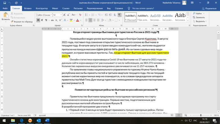Center align the text
This screenshot has height=124, width=220.
[x=90, y=20]
